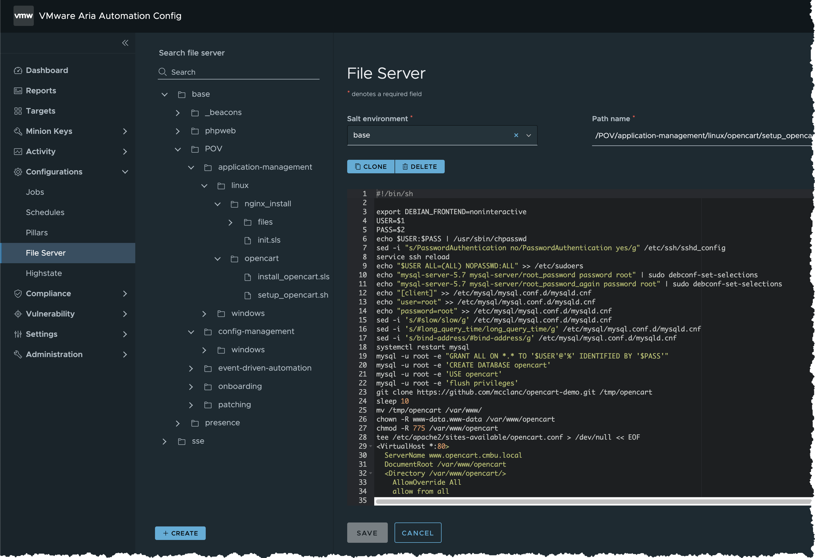
Task: Open install_opencart.sls file
Action: [x=294, y=277]
